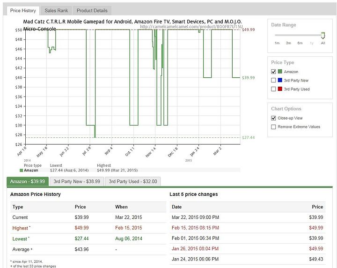This screenshot has height=268, width=337.
Task: Open the Product Details tab
Action: (92, 10)
